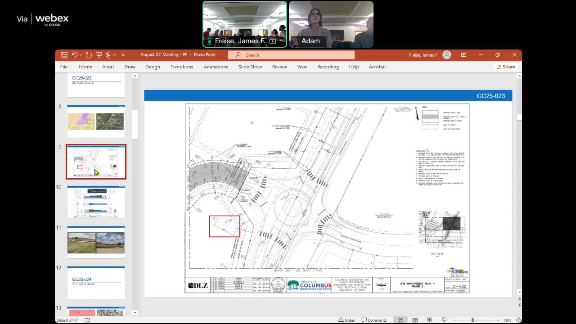Click the Redo icon in quick access toolbar

pos(89,55)
